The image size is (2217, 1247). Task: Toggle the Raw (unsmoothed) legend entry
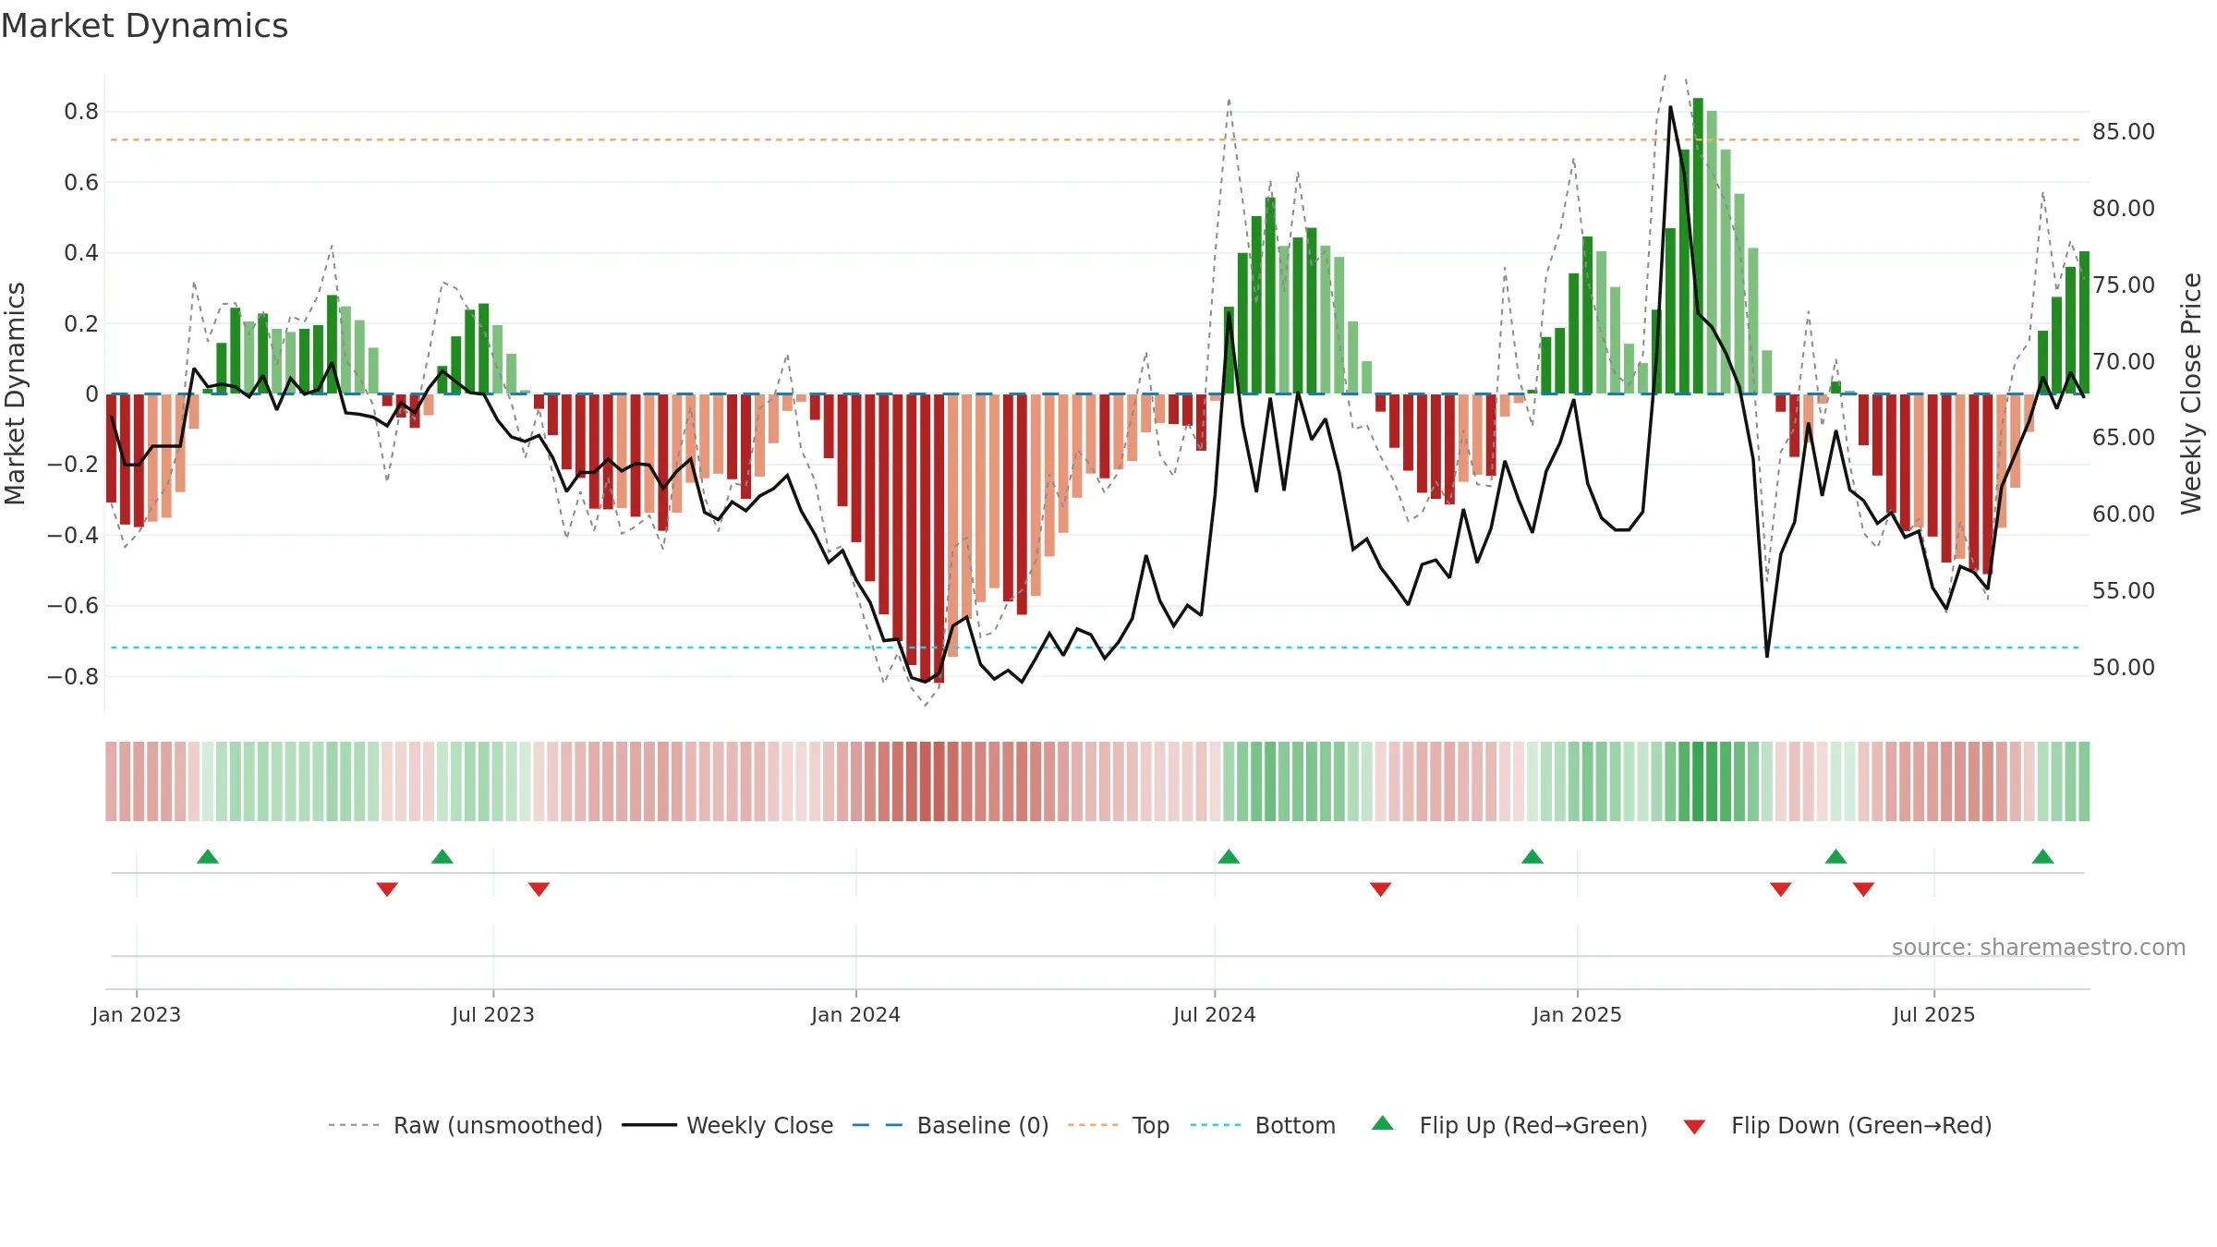498,1126
